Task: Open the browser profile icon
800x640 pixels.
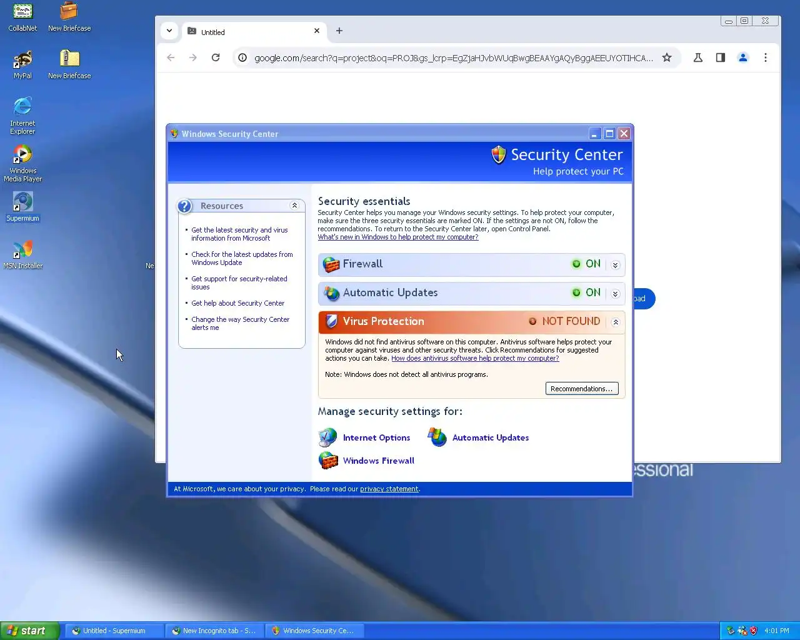Action: [743, 57]
